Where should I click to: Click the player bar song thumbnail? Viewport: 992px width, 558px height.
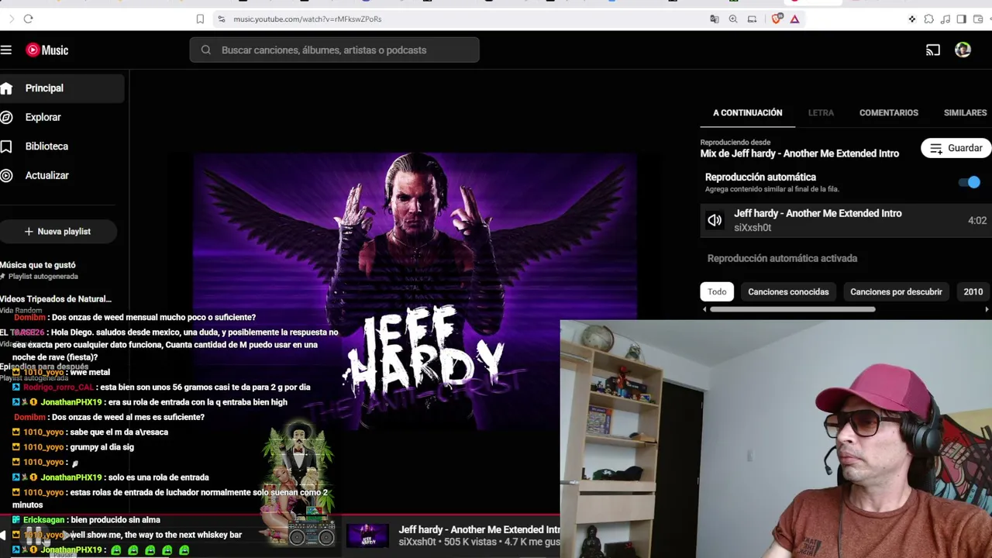coord(367,536)
